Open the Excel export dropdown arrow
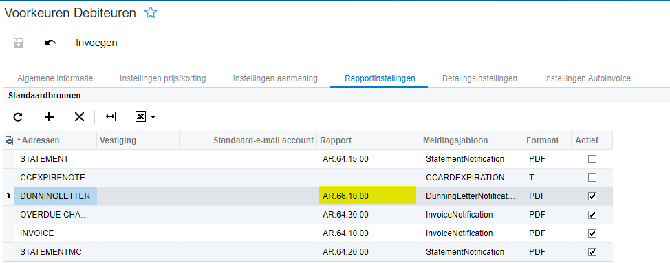Screen dimensions: 670x263 153,117
